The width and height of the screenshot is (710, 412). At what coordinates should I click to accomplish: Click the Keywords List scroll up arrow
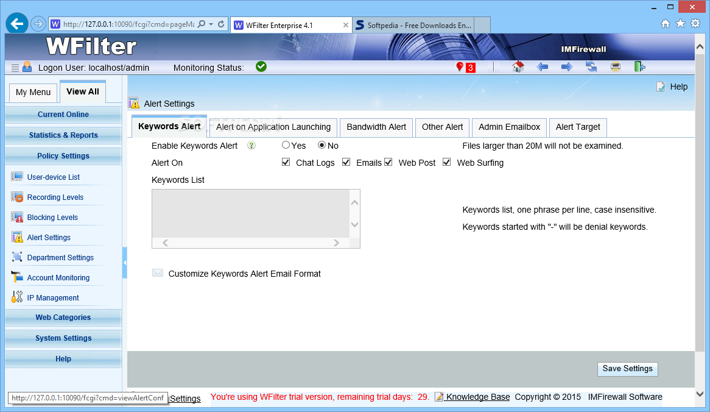[354, 202]
